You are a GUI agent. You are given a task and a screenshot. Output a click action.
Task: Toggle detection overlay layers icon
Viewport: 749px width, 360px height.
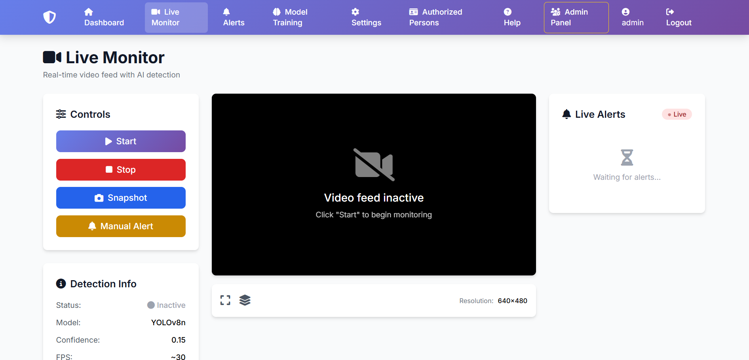[245, 300]
